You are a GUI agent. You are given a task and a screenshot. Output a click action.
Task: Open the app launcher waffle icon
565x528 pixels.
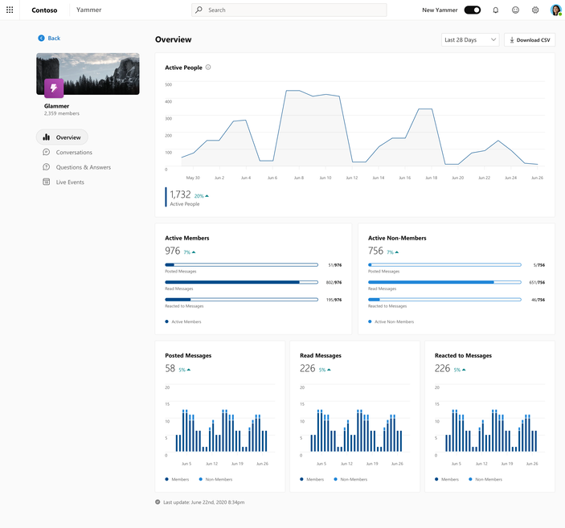click(10, 10)
